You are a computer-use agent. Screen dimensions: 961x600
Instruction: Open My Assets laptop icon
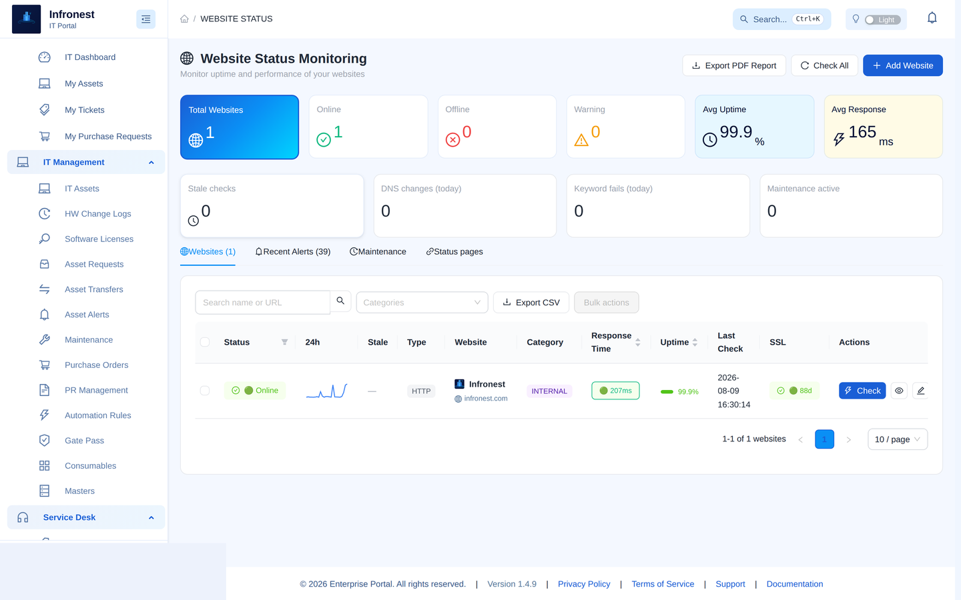45,83
